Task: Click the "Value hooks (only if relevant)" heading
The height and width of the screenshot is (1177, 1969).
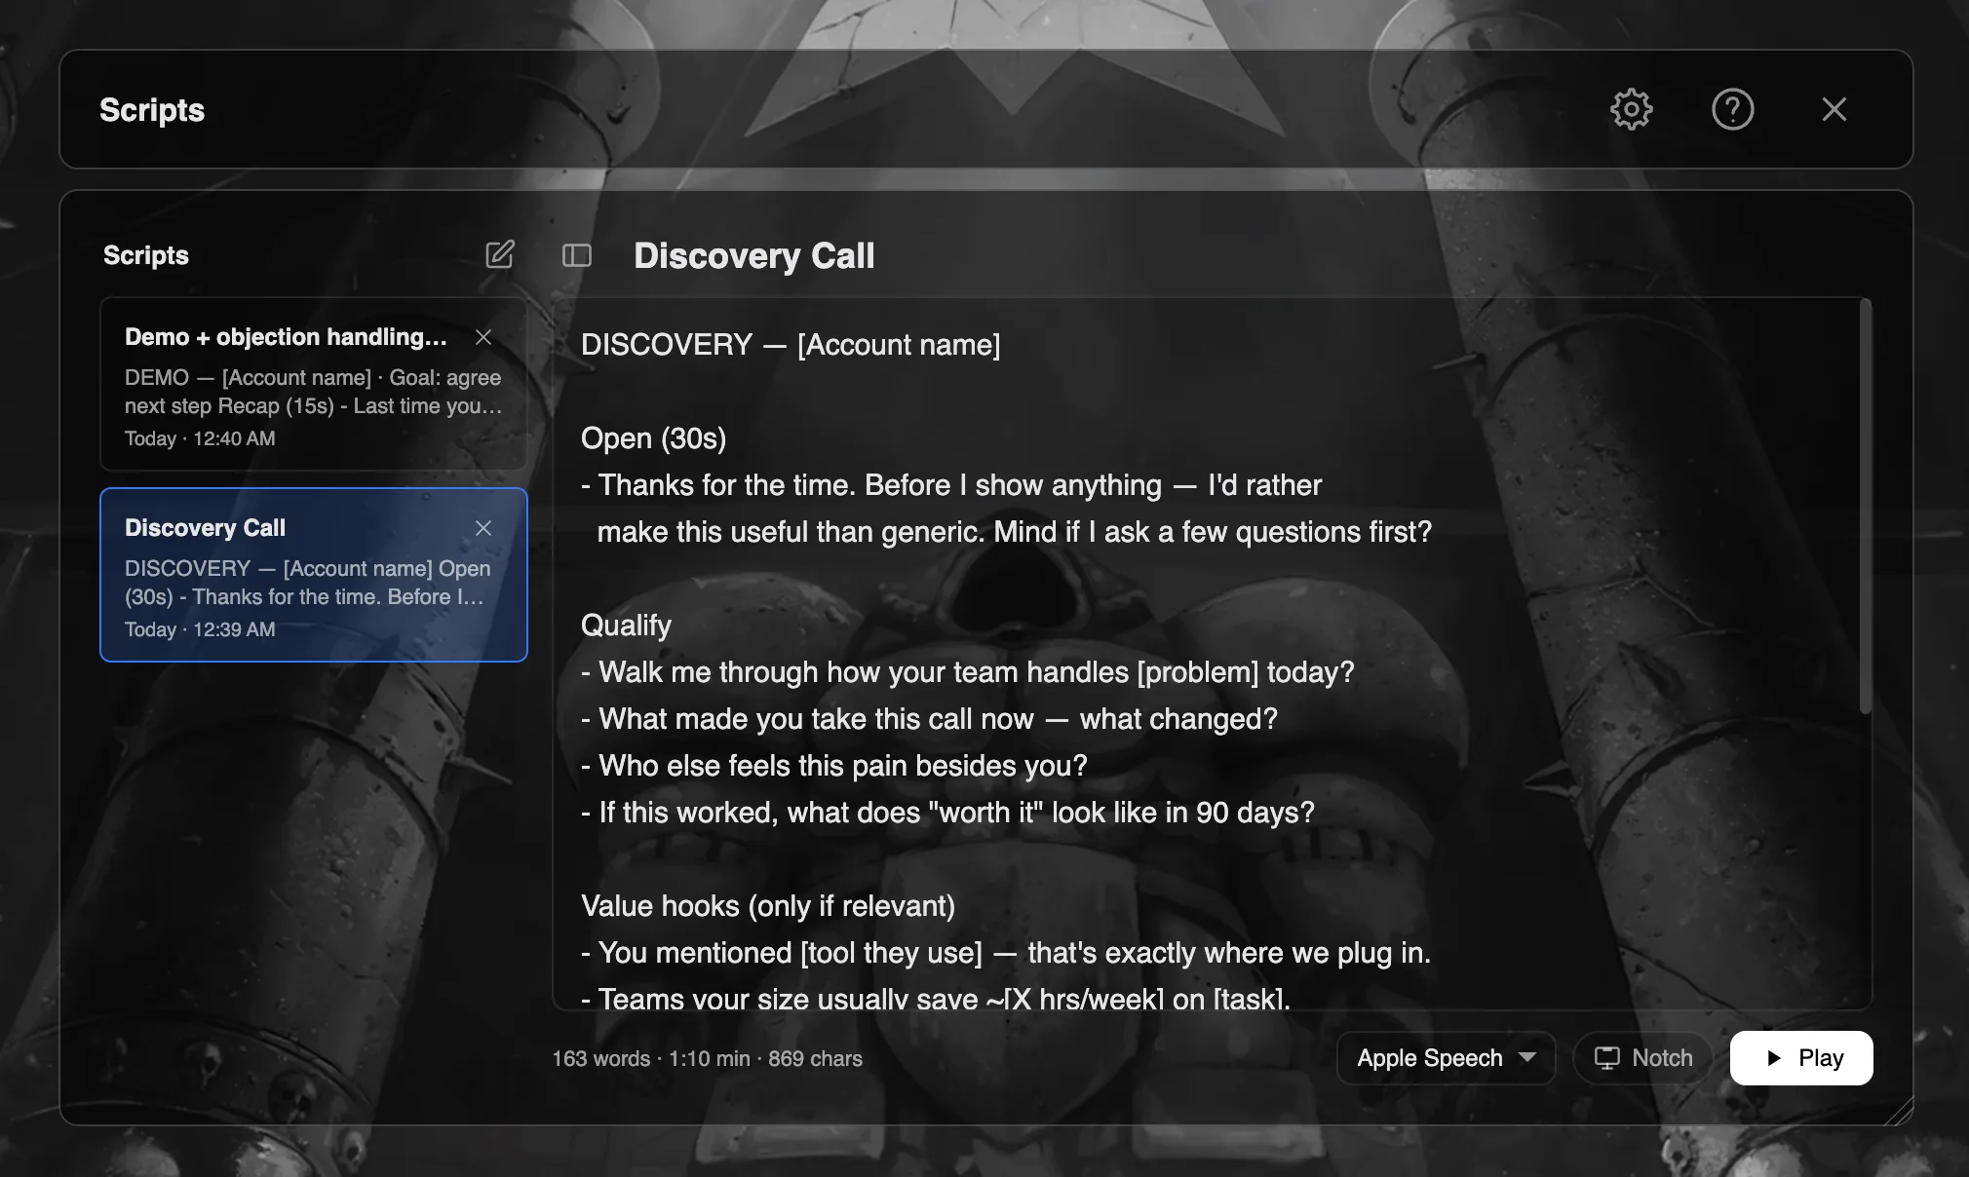Action: (x=768, y=906)
